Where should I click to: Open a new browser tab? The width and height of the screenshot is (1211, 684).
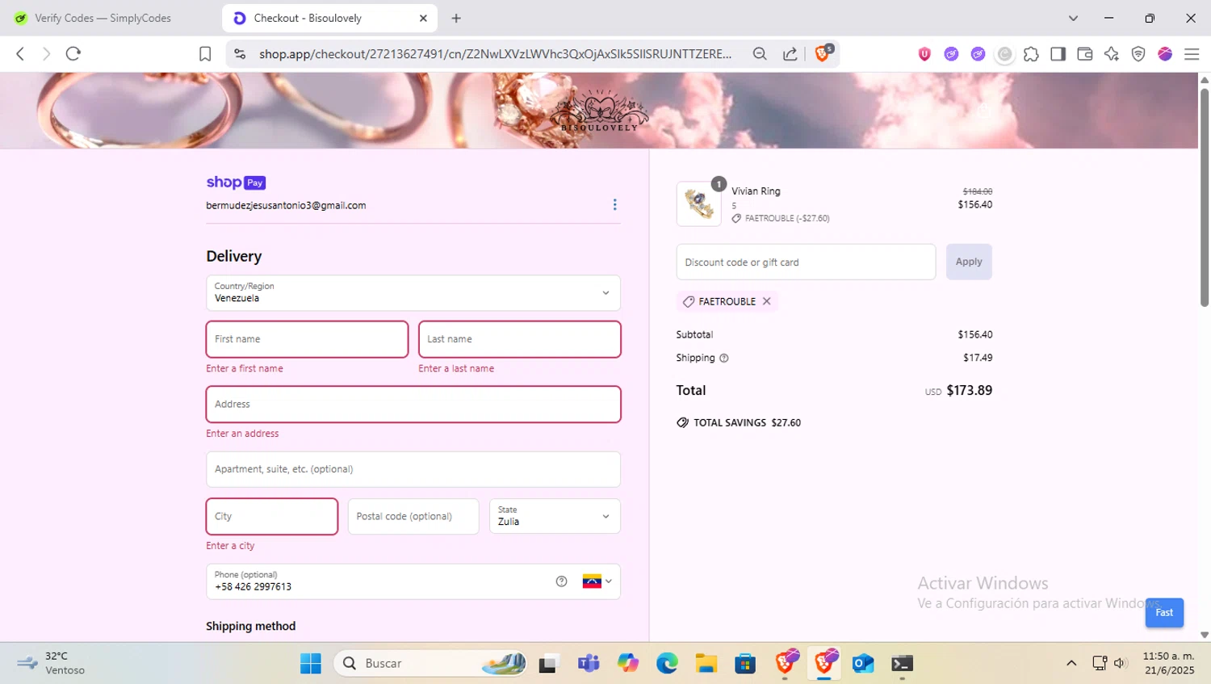point(456,18)
